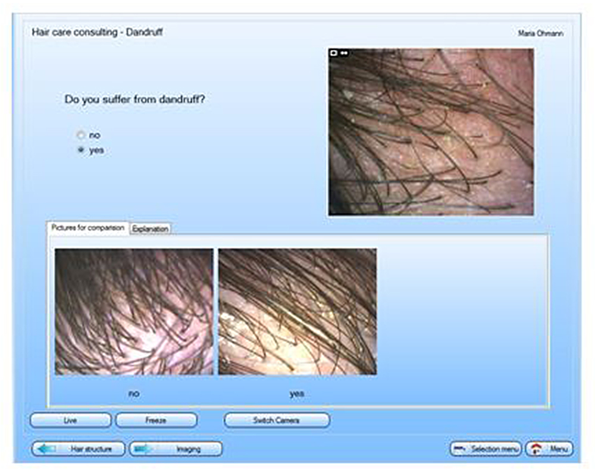
Task: Click the "Do you suffer from dandruff?" question
Action: pos(134,100)
